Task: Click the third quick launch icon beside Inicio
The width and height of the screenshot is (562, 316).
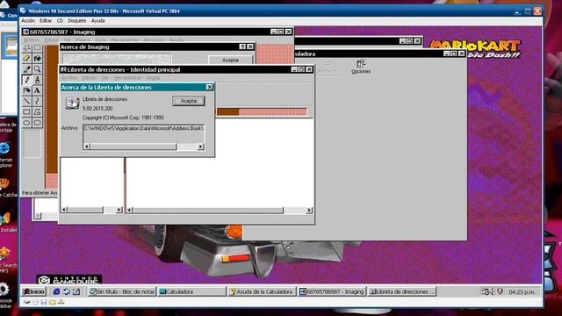Action: point(76,291)
